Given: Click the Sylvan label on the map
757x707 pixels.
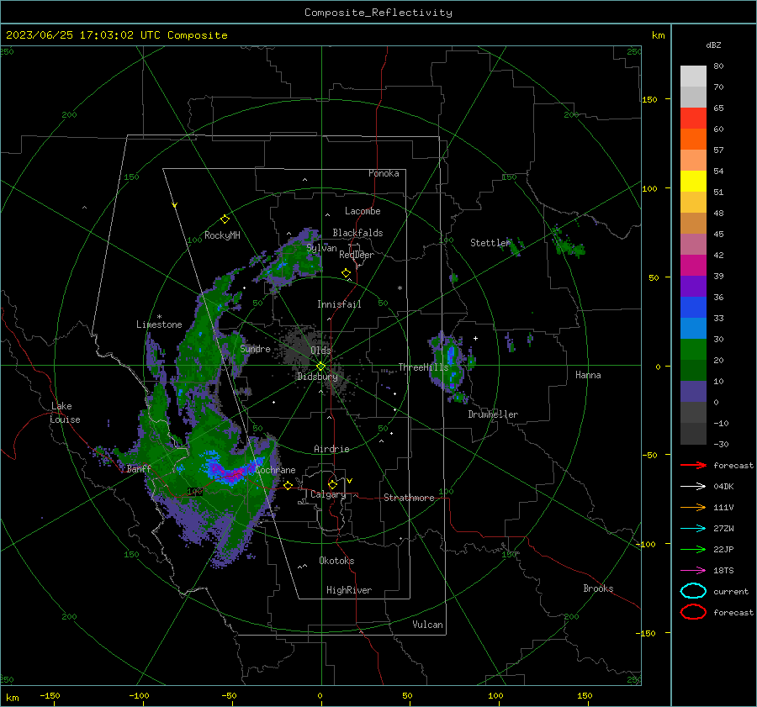Looking at the screenshot, I should pos(321,248).
